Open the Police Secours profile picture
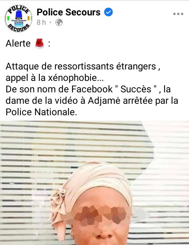This screenshot has width=189, height=245. pyautogui.click(x=19, y=19)
